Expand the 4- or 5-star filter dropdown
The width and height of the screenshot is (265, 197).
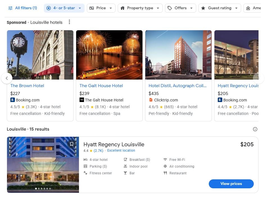click(64, 8)
